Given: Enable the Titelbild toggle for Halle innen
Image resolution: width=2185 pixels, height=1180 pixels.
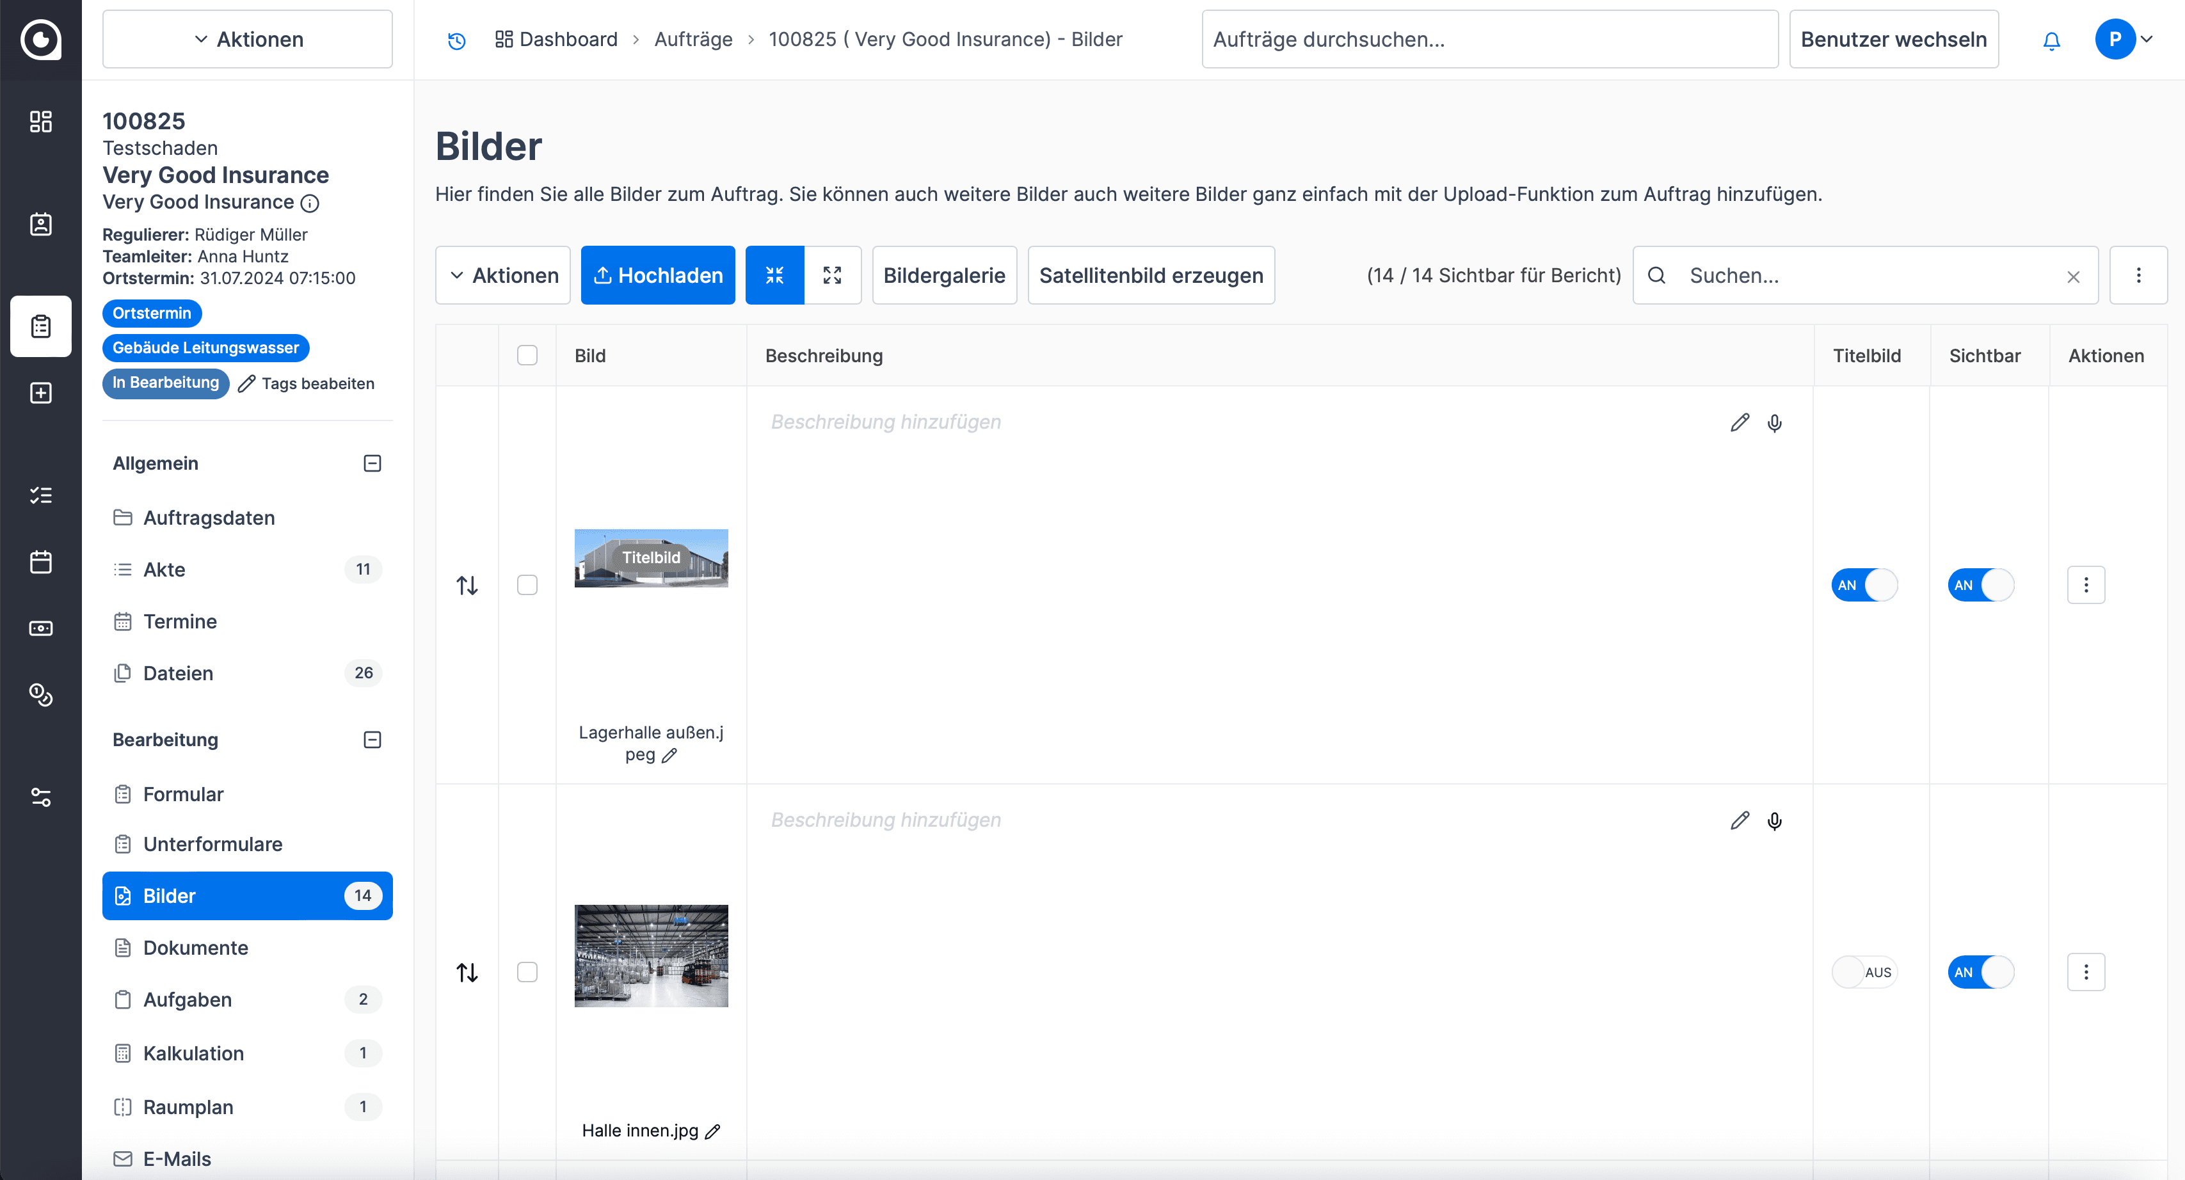Looking at the screenshot, I should [1864, 972].
